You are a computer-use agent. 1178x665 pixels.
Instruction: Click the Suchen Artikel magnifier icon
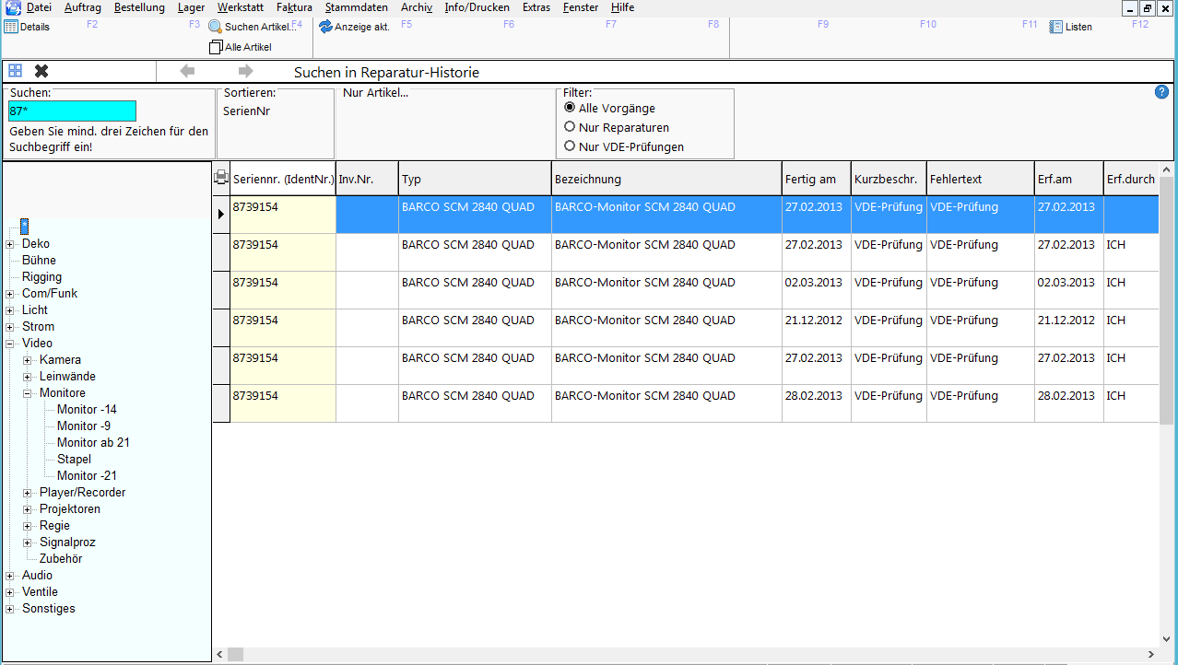click(x=216, y=27)
